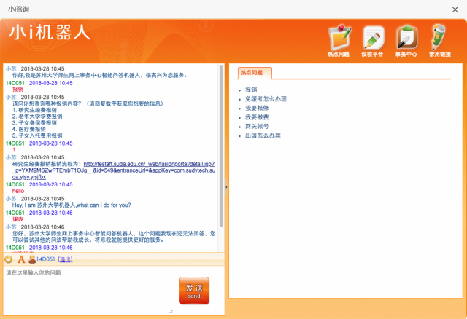This screenshot has width=467, height=319.
Task: Open the 热点问题 sticky-note icon
Action: [338, 36]
